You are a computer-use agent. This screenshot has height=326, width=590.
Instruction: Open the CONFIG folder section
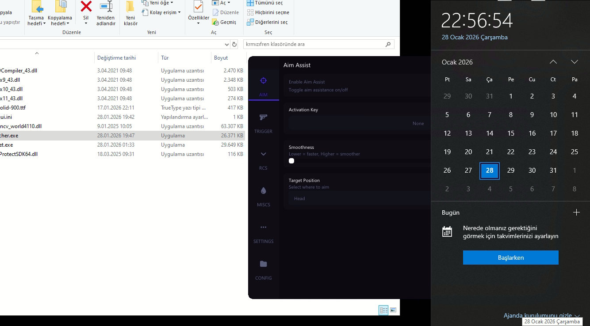click(x=263, y=269)
